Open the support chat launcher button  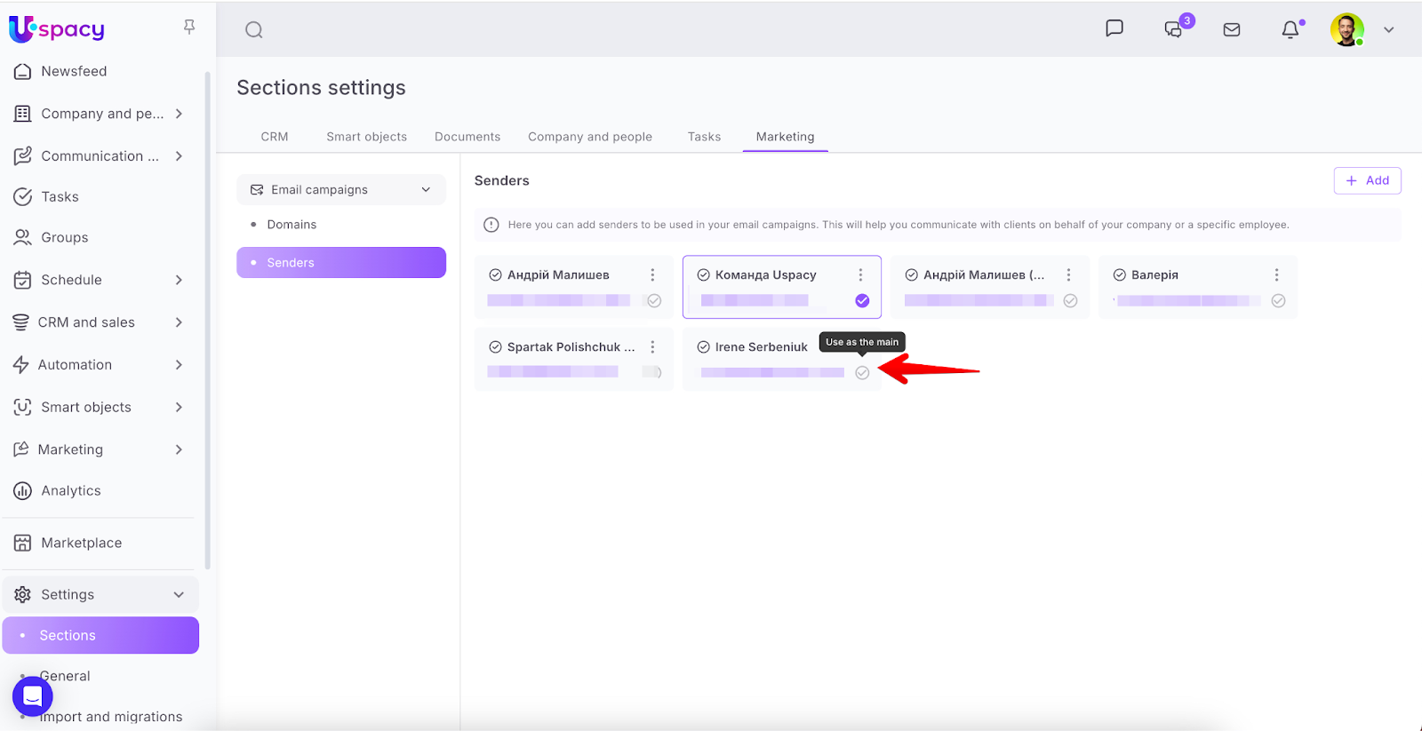33,695
